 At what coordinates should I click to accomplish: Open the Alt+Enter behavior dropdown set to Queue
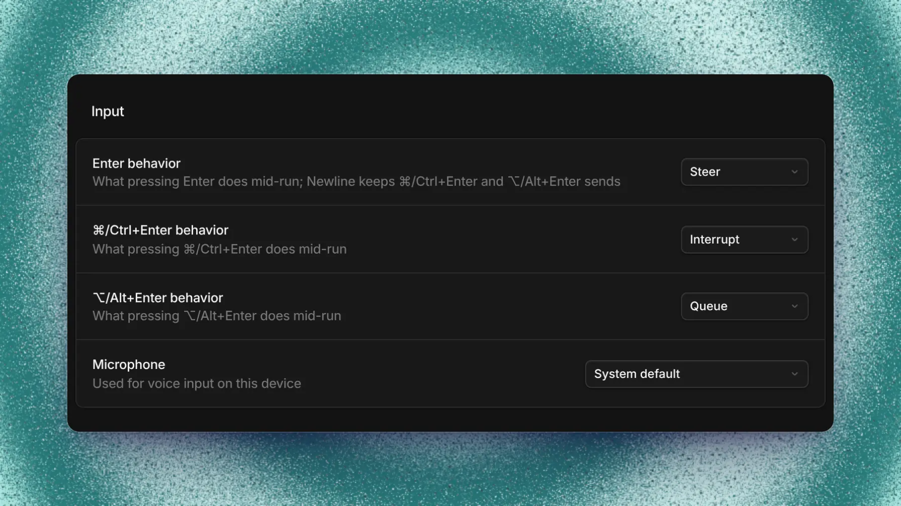(744, 306)
